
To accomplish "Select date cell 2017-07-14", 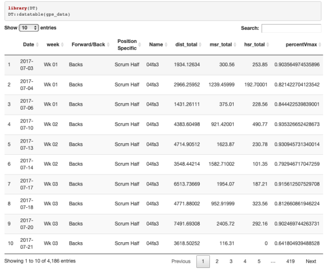I will [26, 164].
